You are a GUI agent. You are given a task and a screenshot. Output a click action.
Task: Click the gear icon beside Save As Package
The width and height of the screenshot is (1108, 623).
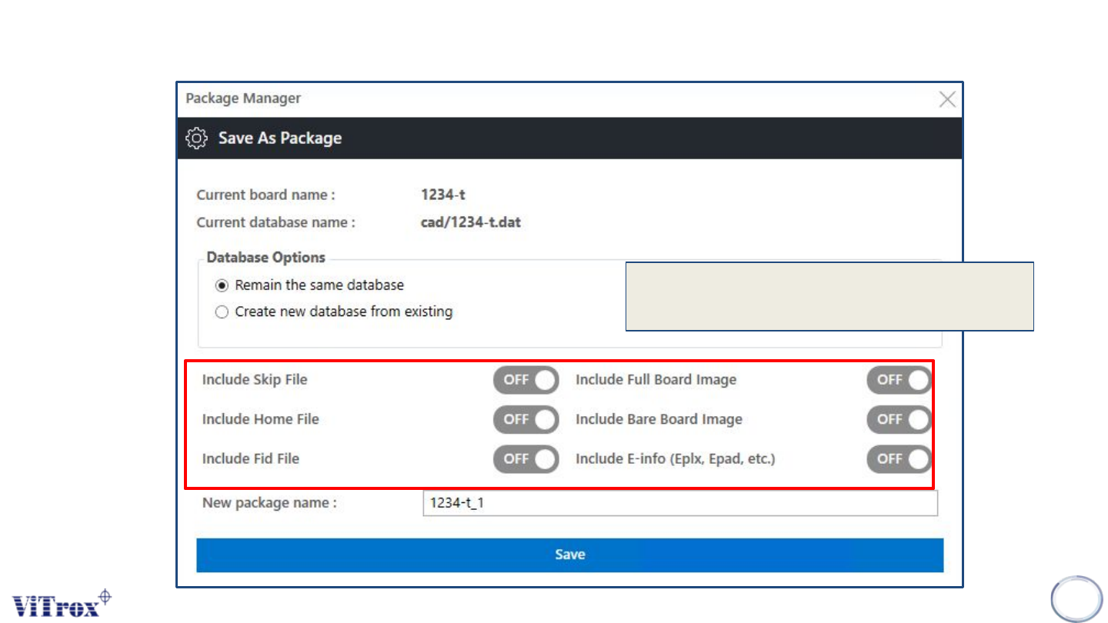pos(197,138)
